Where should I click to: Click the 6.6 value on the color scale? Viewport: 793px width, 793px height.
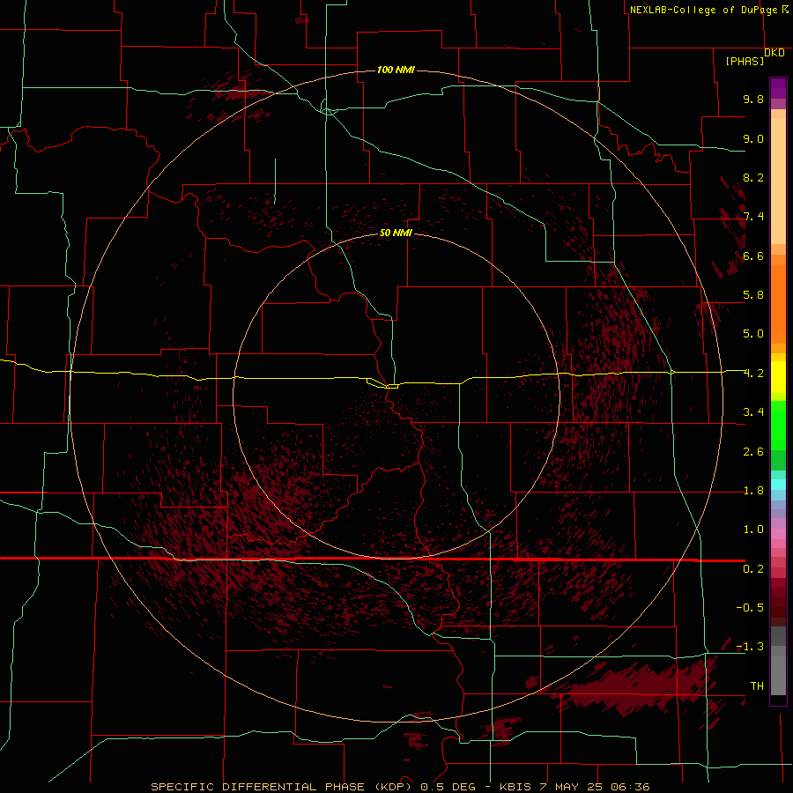[x=753, y=256]
